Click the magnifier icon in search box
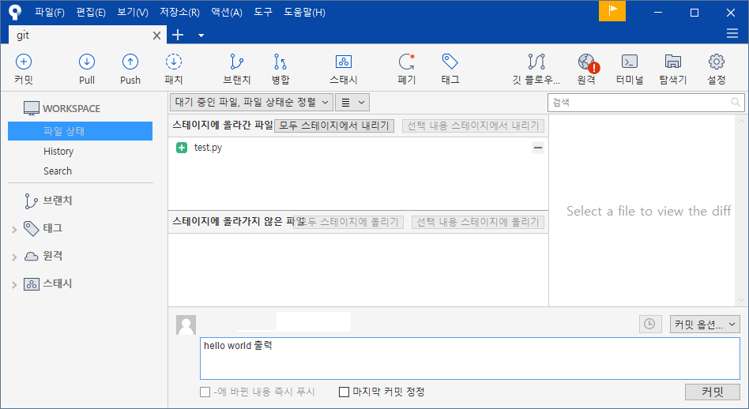749x409 pixels. click(735, 102)
